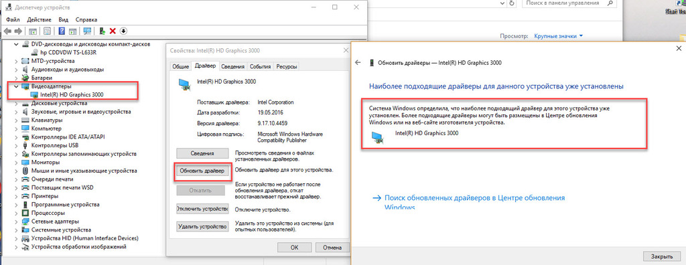Scan for hardware changes via monitor icon

(88, 31)
